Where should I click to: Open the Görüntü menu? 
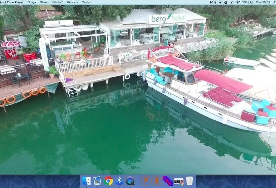(58, 2)
